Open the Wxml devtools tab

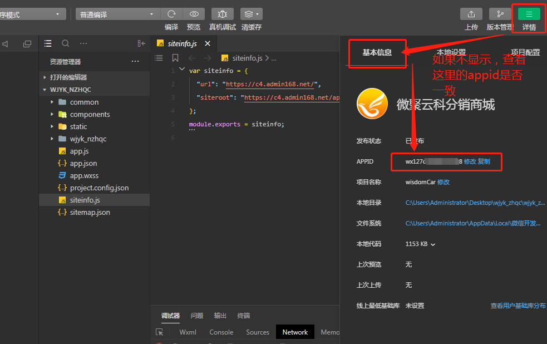click(x=188, y=332)
